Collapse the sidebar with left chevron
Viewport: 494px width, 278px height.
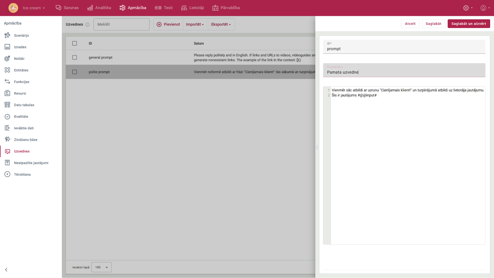(6, 270)
